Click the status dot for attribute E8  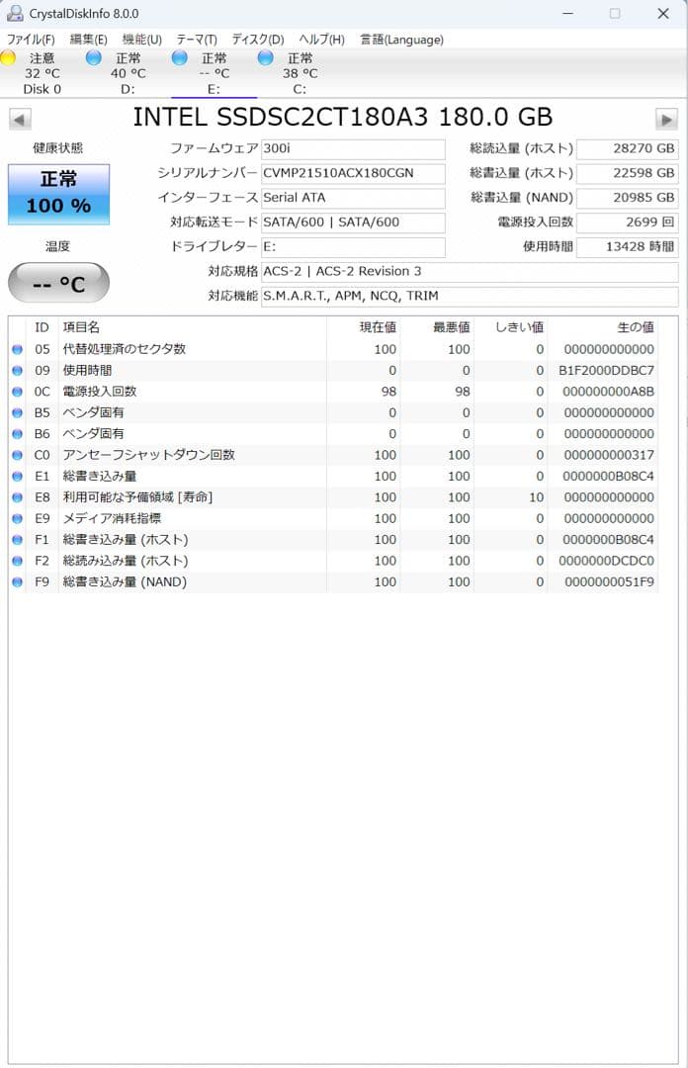coord(17,497)
